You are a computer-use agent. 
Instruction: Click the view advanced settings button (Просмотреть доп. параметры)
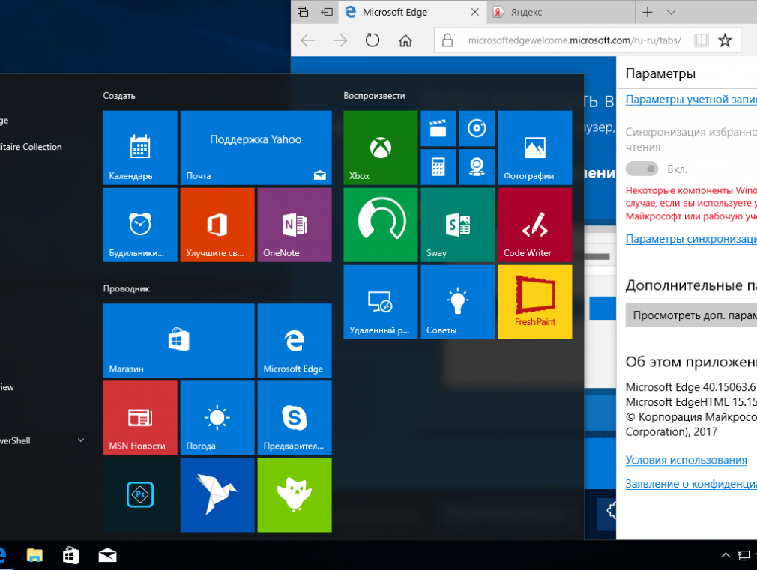pos(691,315)
